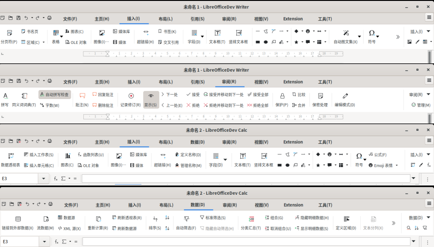
Task: Expand 审阅(R) dropdown arrow at right of review ribbon
Action: pyautogui.click(x=428, y=94)
